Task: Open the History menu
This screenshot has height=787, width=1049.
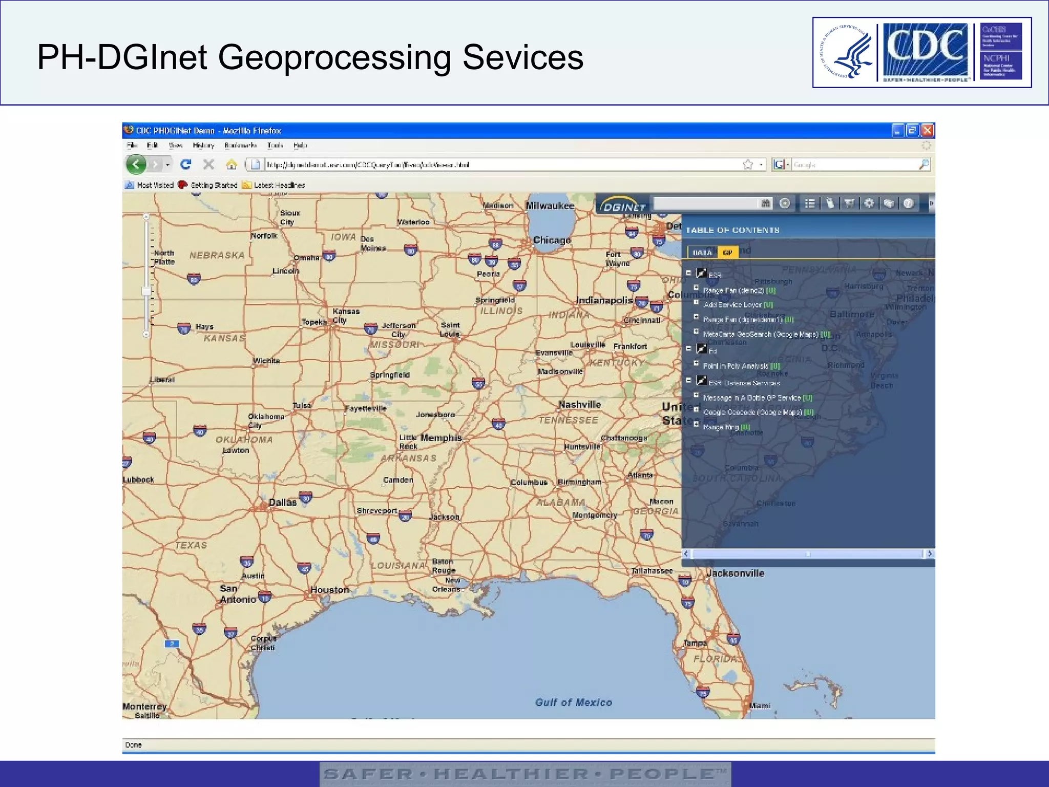Action: click(203, 146)
